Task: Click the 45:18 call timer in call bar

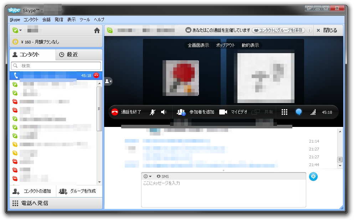Action: click(x=327, y=112)
